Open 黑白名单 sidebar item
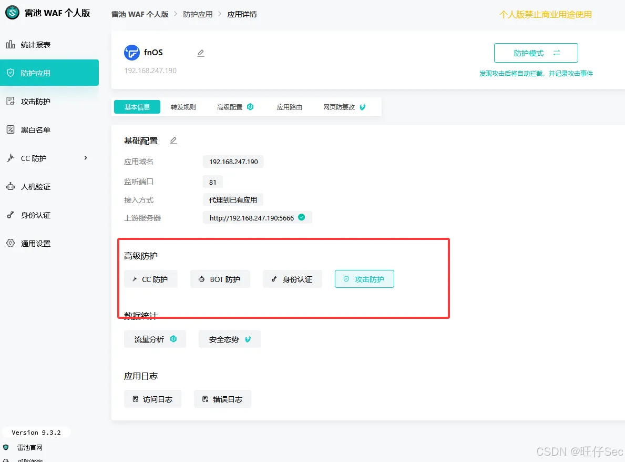Viewport: 625px width, 462px height. pyautogui.click(x=49, y=129)
